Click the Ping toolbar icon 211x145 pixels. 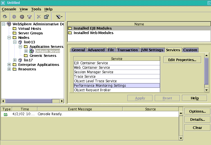click(30, 17)
